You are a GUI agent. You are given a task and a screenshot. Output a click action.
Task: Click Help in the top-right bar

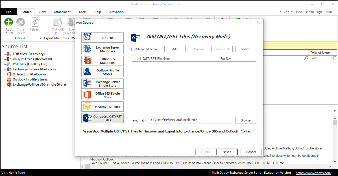tap(299, 12)
